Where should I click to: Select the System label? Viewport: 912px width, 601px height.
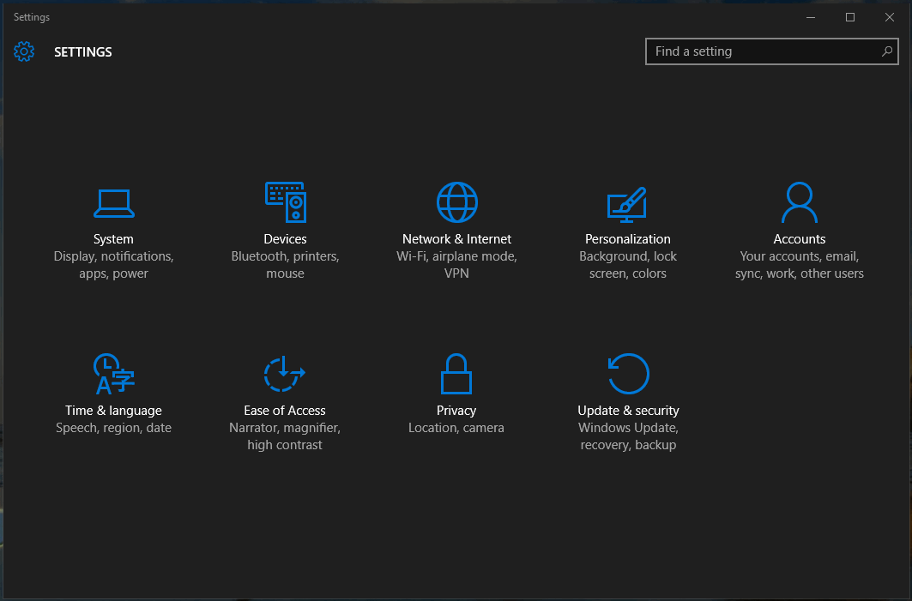pos(113,239)
